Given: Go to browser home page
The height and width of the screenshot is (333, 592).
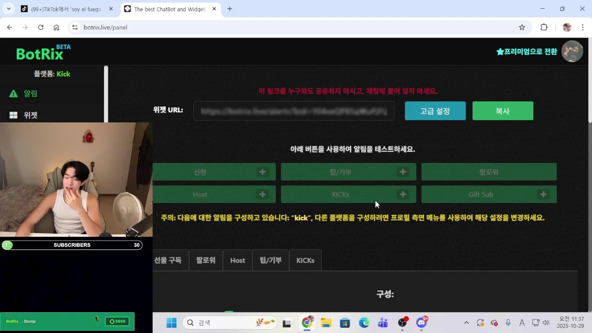Looking at the screenshot, I should click(x=56, y=27).
